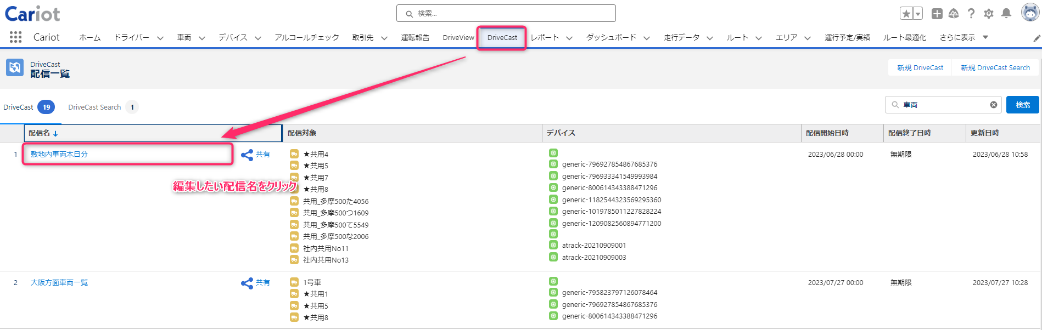
Task: Open the Setup gear icon
Action: (x=989, y=14)
